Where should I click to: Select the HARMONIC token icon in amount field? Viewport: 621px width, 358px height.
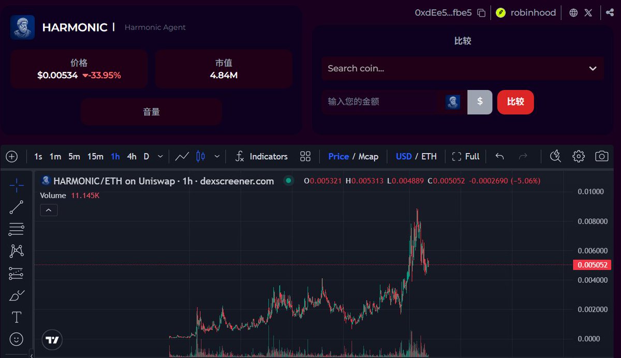click(453, 102)
